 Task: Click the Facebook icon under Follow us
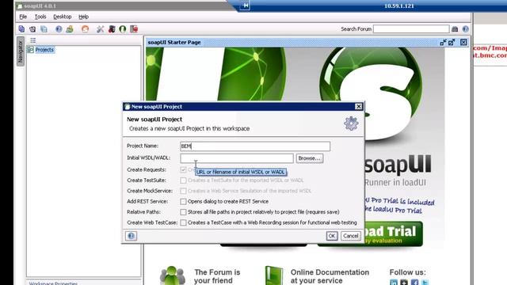(415, 283)
